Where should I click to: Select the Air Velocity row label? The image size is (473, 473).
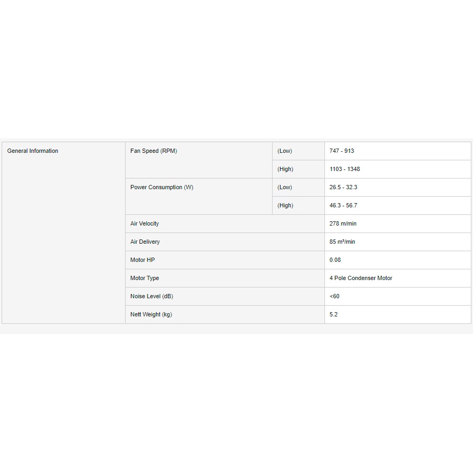(144, 224)
